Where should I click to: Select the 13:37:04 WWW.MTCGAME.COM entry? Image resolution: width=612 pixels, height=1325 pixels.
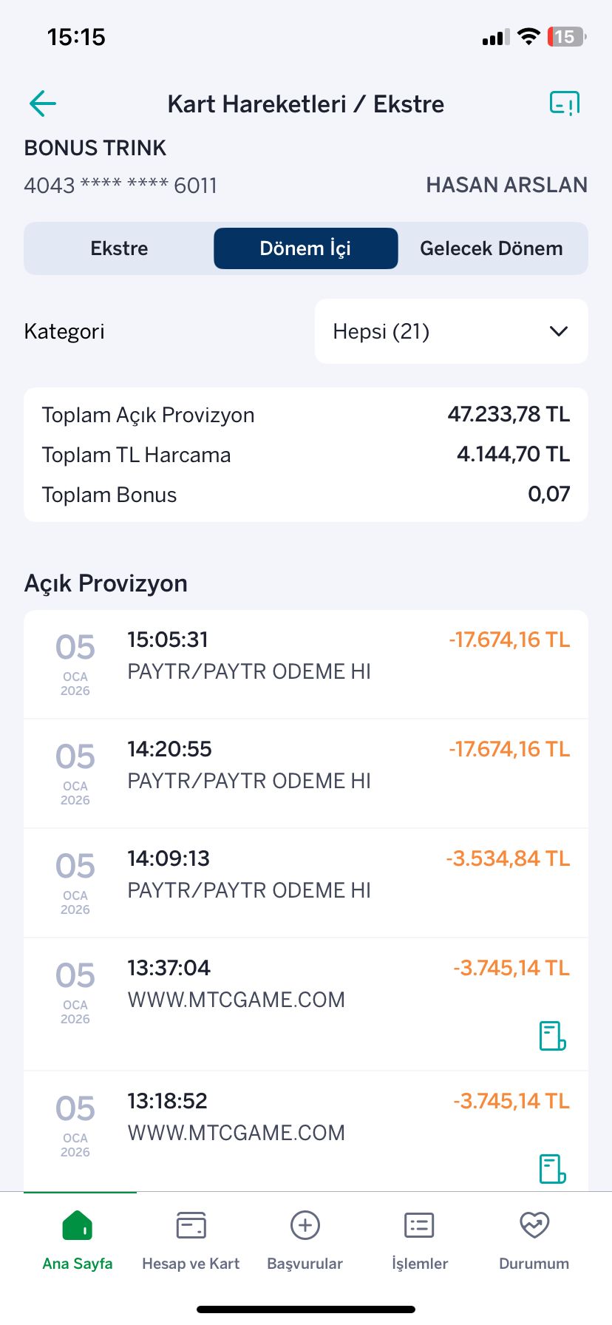pos(306,1004)
